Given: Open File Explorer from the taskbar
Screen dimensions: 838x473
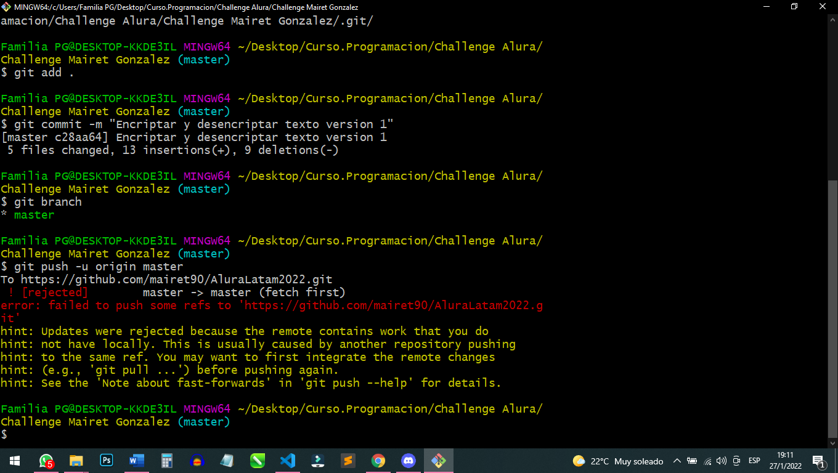Looking at the screenshot, I should pyautogui.click(x=76, y=461).
